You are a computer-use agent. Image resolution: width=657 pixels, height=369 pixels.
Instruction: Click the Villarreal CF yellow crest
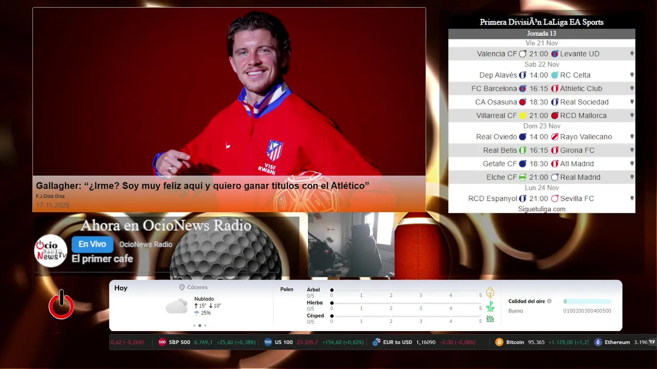point(523,116)
